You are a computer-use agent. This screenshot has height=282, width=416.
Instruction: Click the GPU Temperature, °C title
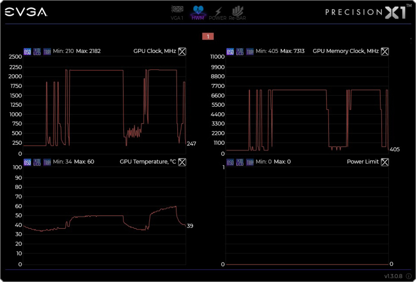click(148, 162)
